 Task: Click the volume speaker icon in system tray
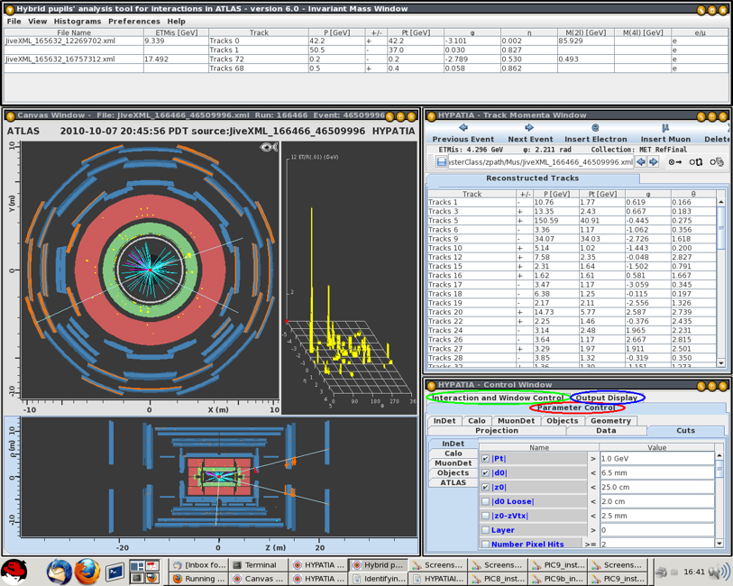719,572
